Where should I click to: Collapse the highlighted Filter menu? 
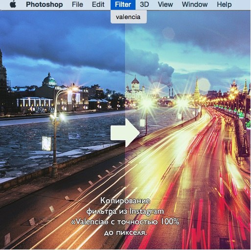(x=123, y=5)
